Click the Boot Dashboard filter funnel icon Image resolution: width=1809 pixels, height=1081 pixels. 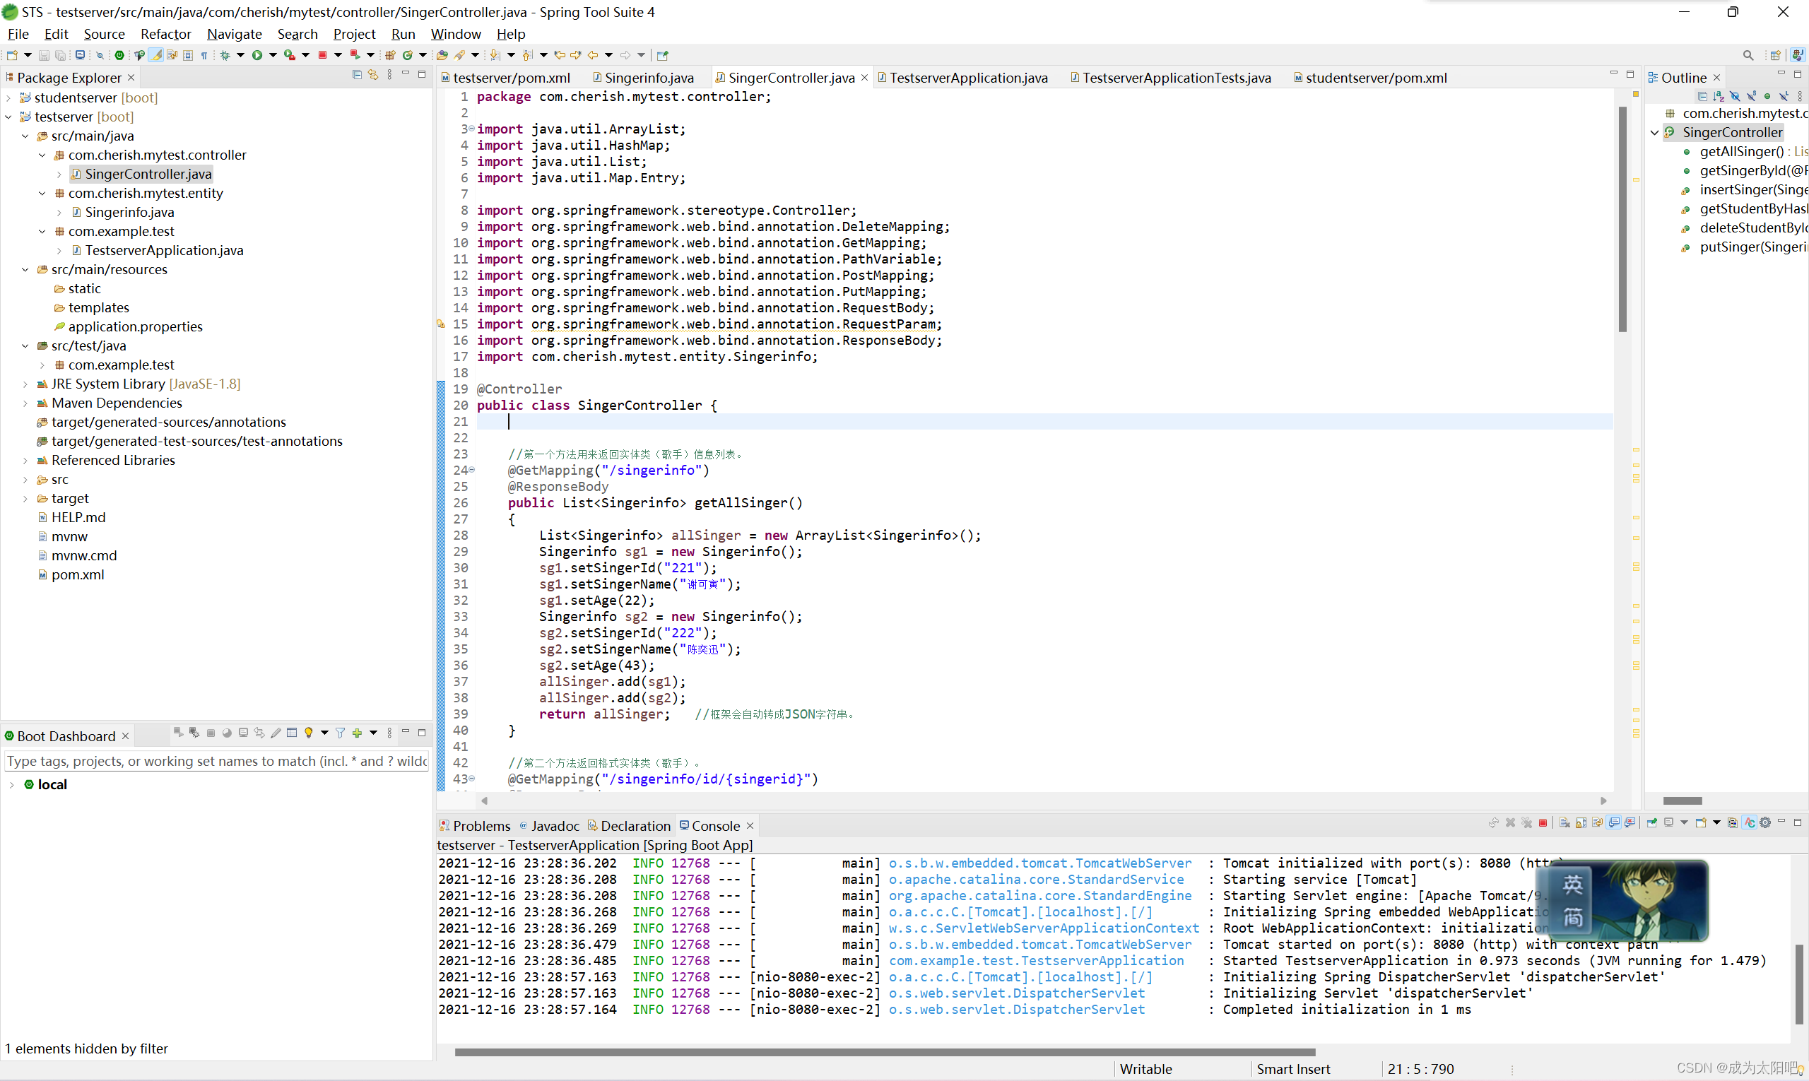340,733
